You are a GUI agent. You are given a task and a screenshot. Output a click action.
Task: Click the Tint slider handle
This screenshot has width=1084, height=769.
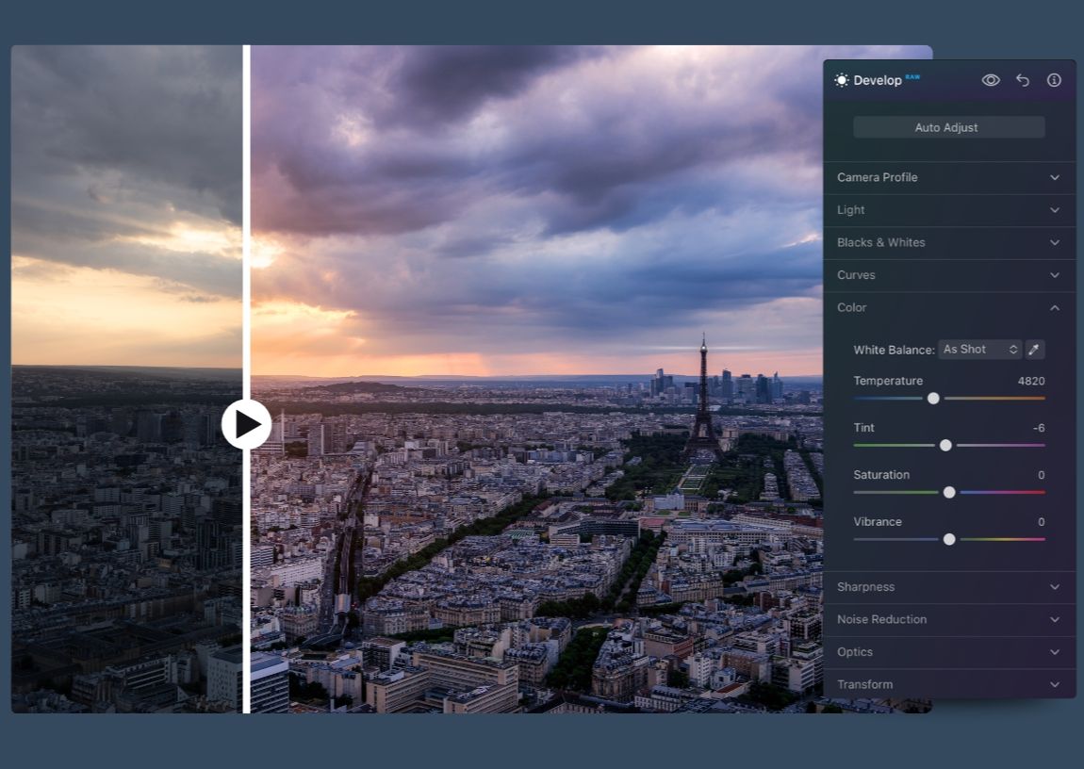945,446
